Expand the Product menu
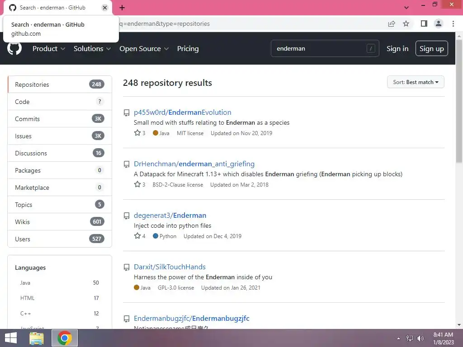 point(49,49)
